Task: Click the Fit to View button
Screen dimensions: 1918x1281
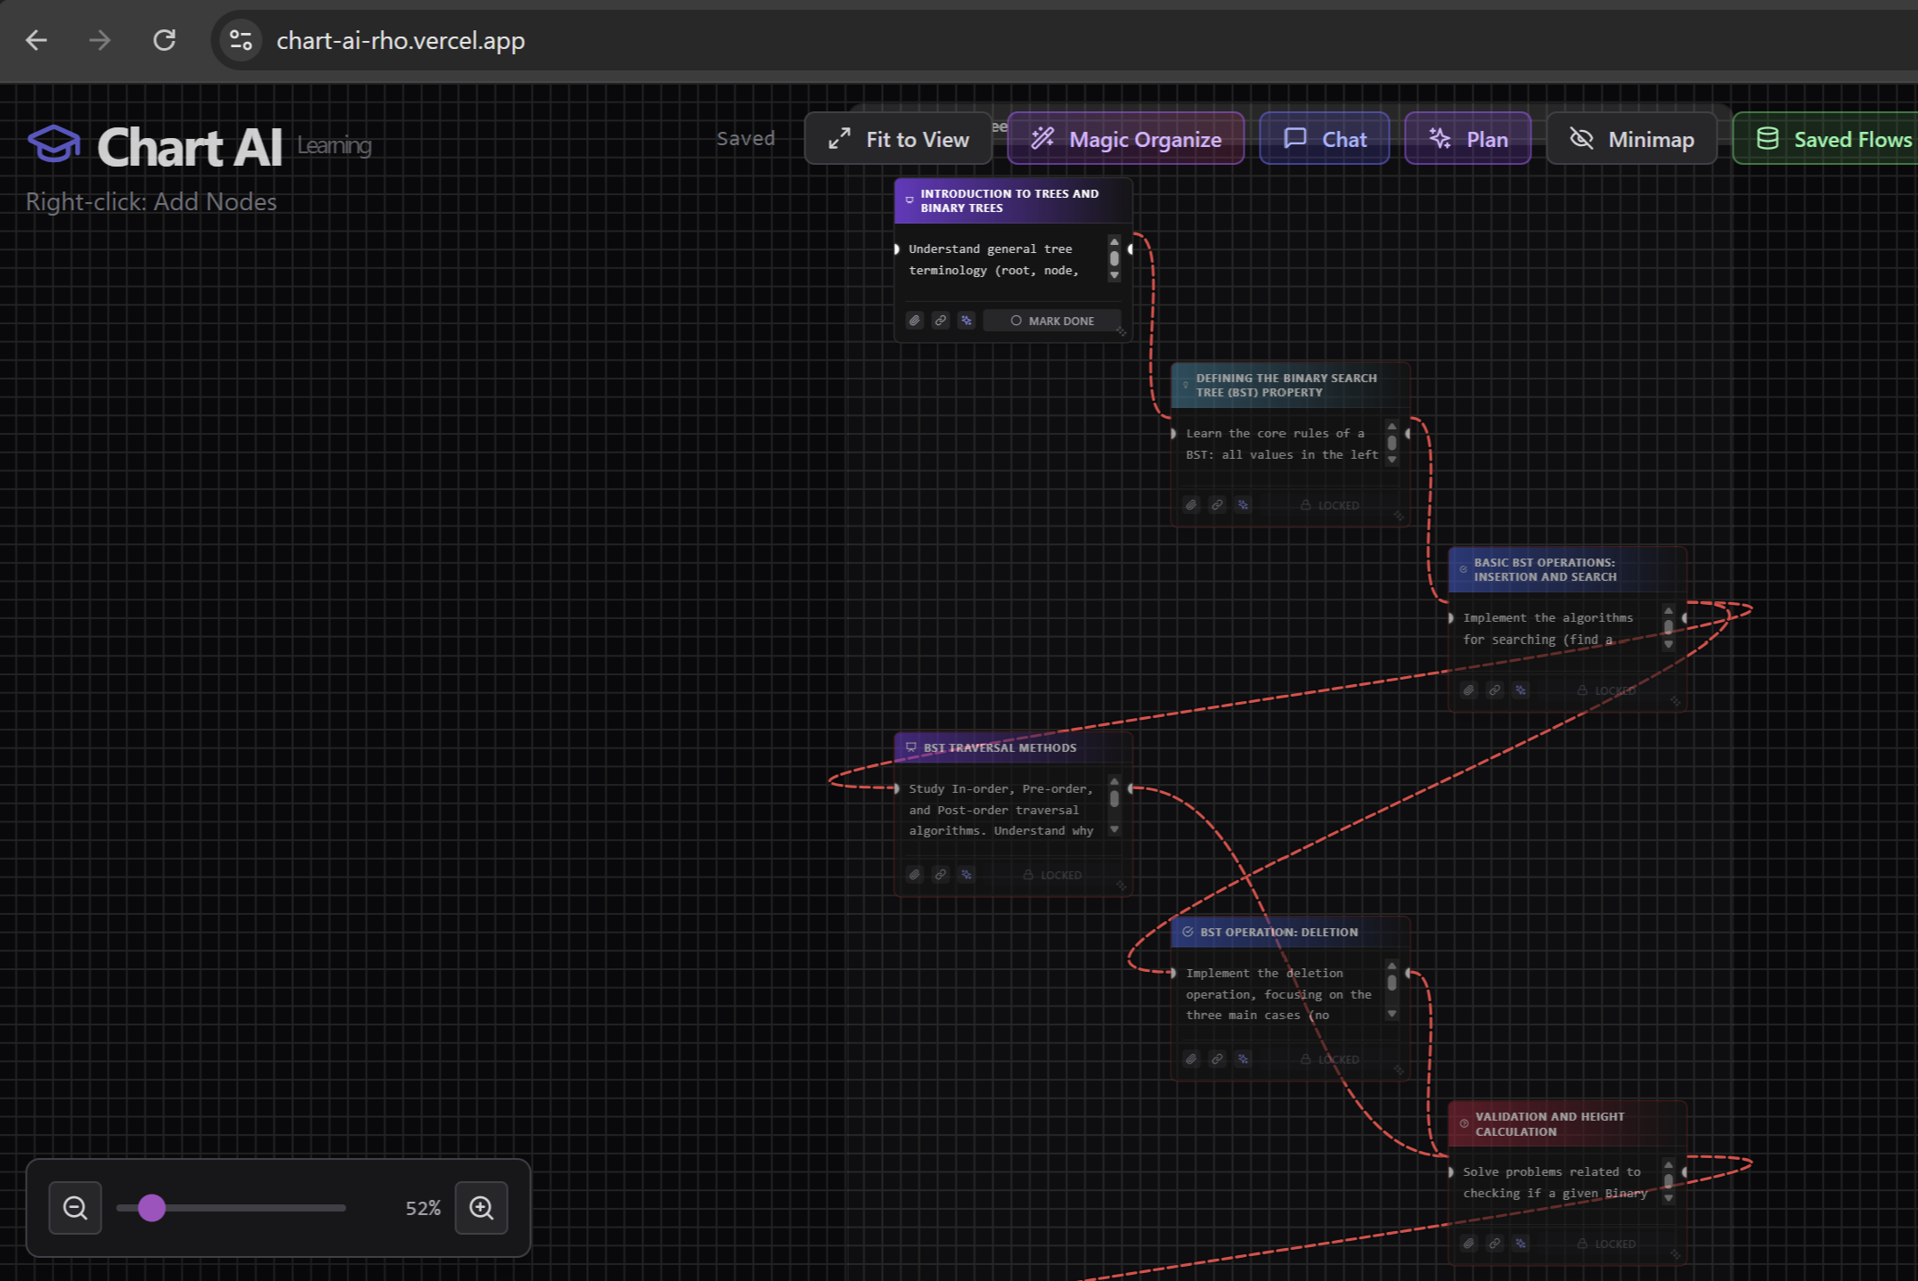Action: pos(899,139)
